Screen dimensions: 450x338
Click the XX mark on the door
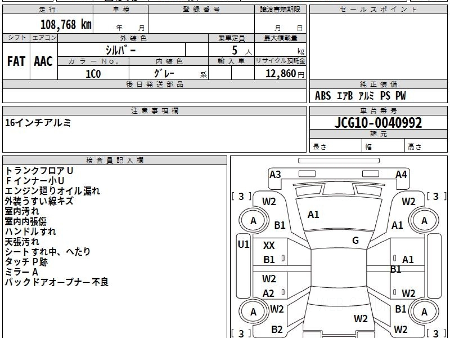(269, 246)
